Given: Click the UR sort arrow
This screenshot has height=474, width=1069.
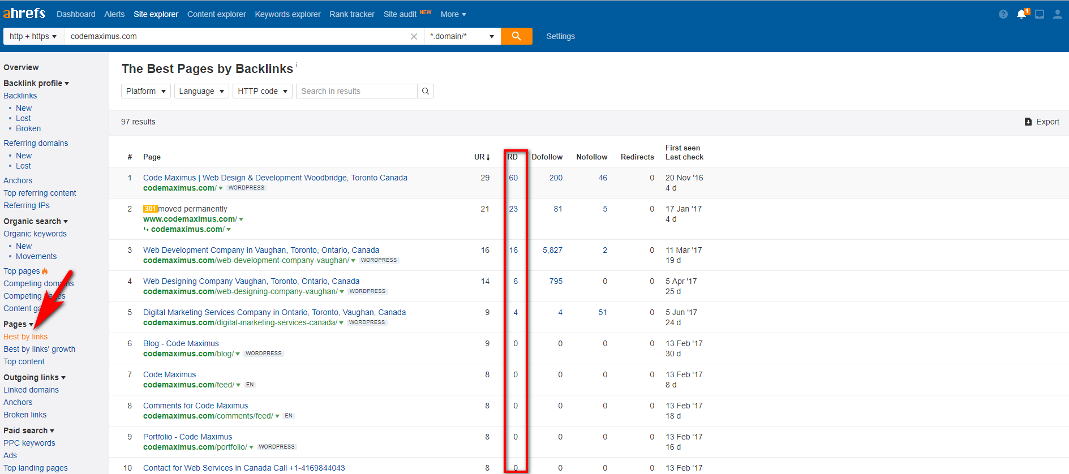Looking at the screenshot, I should point(488,157).
